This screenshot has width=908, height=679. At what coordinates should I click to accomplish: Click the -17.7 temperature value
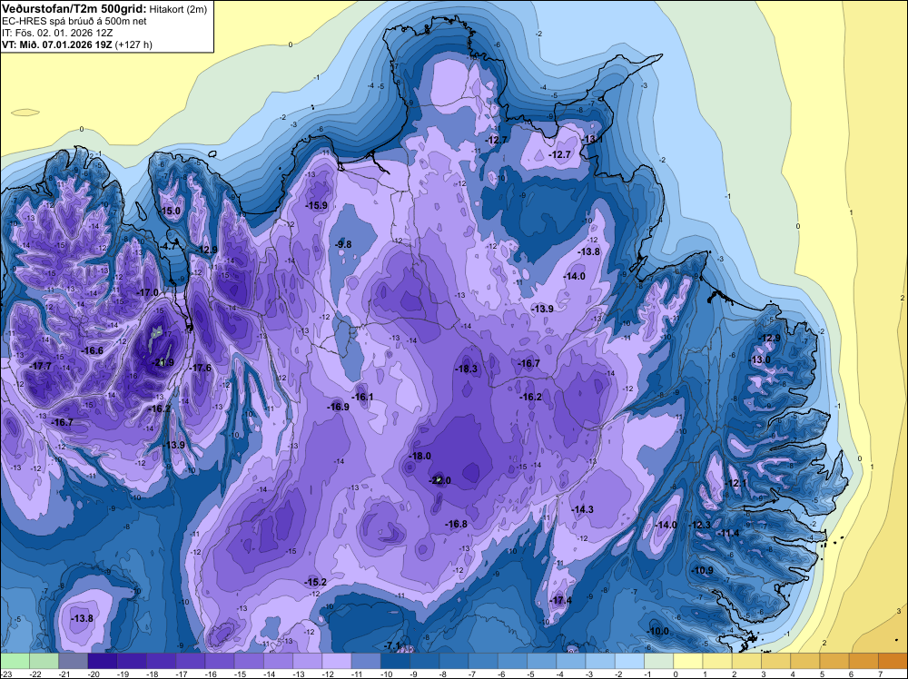(41, 367)
